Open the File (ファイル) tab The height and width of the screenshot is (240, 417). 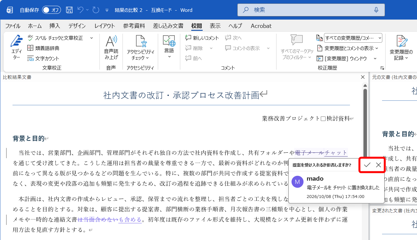pyautogui.click(x=13, y=26)
